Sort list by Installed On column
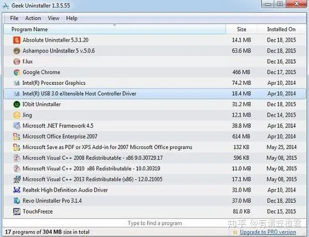Image resolution: width=309 pixels, height=237 pixels. click(x=281, y=29)
